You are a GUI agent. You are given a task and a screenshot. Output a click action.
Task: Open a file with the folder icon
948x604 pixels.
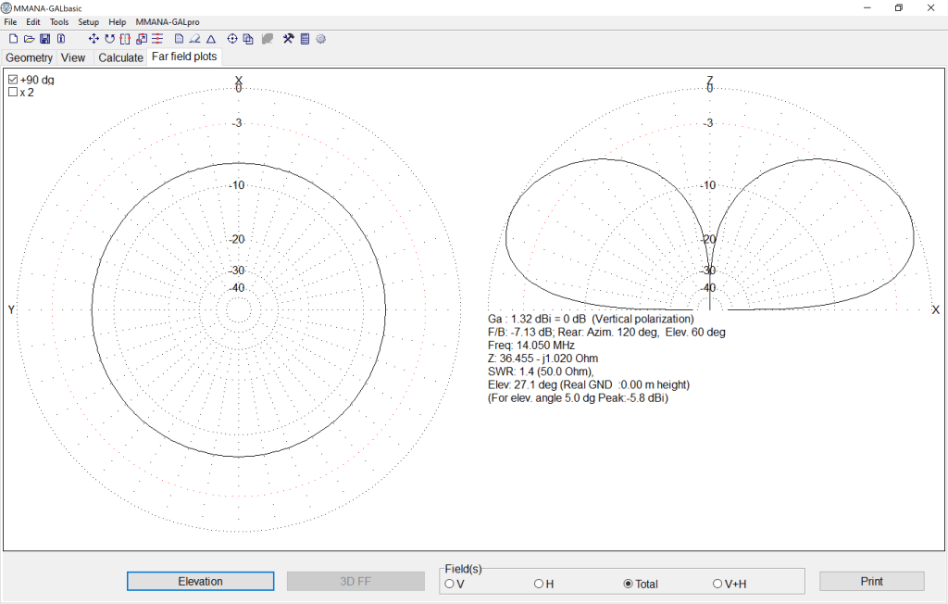(x=29, y=39)
